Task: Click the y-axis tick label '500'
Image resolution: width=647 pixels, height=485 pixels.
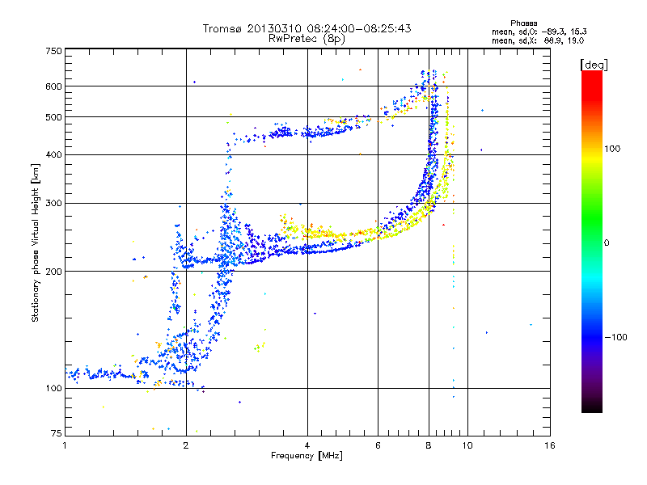Action: pyautogui.click(x=53, y=117)
